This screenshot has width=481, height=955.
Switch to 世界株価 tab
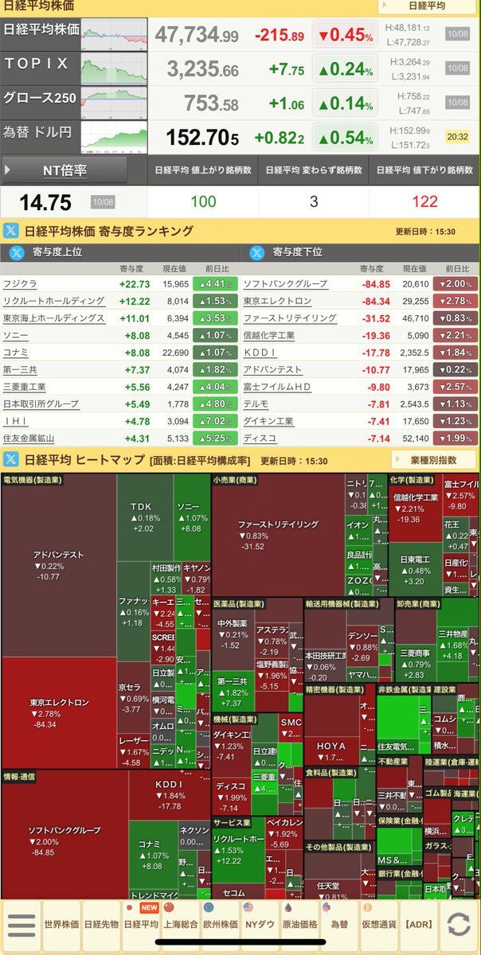point(61,925)
